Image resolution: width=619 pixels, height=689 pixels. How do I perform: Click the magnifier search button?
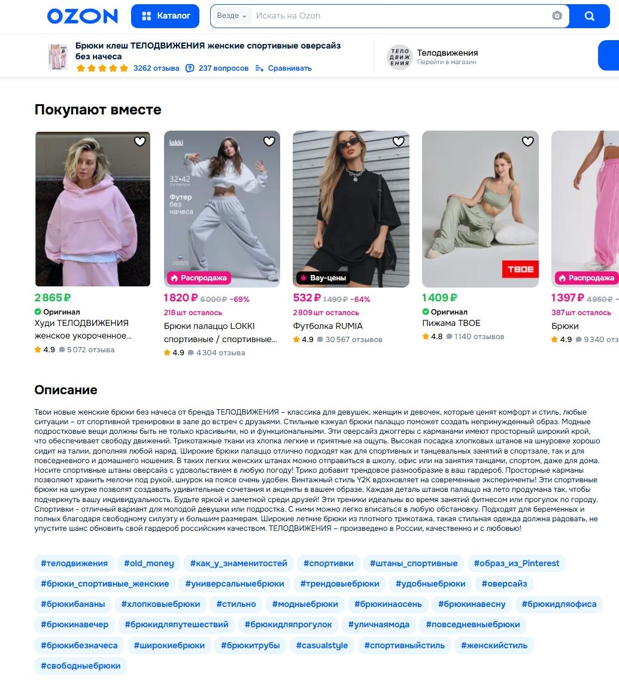[589, 16]
